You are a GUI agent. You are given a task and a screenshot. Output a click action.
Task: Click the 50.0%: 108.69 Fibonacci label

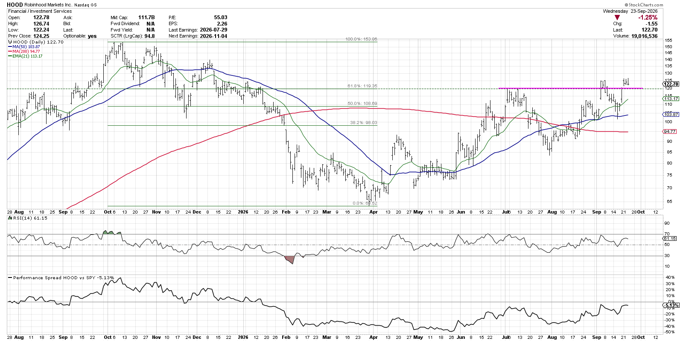point(362,104)
